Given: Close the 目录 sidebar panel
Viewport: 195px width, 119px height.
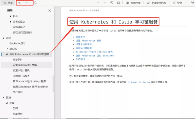Looking at the screenshot, I should click(x=49, y=11).
